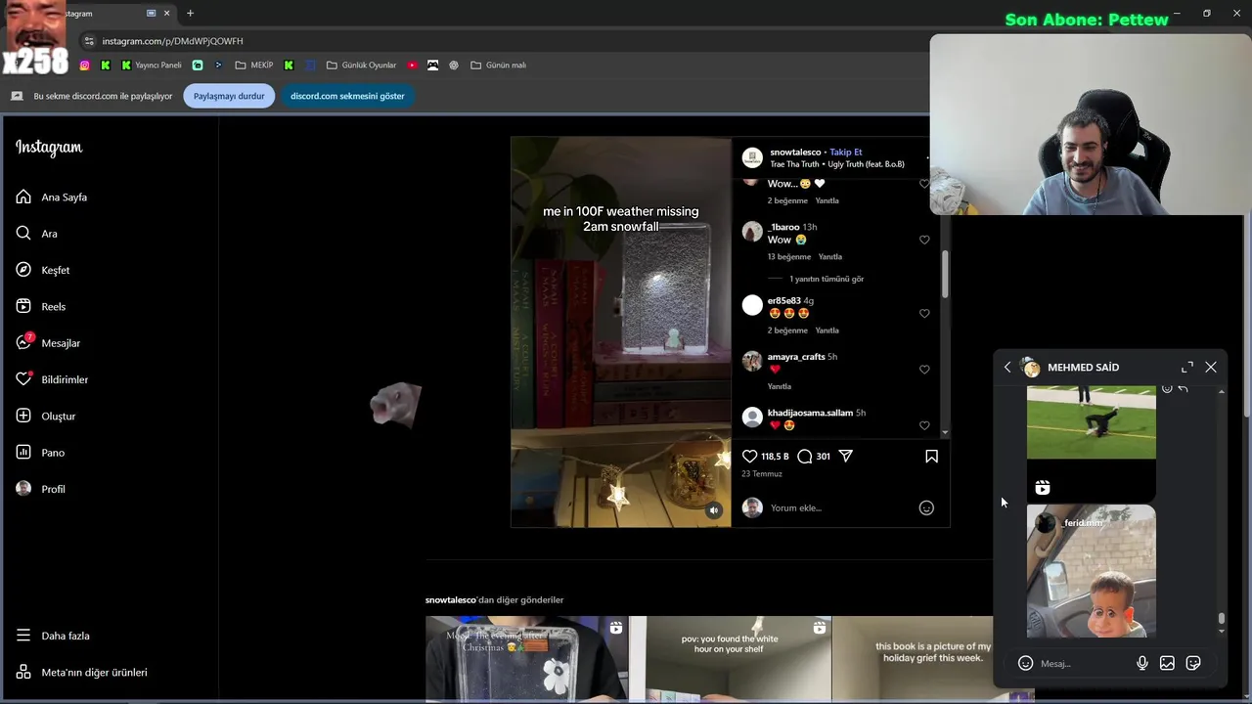This screenshot has height=704, width=1252.
Task: Like amayra_crafts' comment
Action: pyautogui.click(x=924, y=370)
